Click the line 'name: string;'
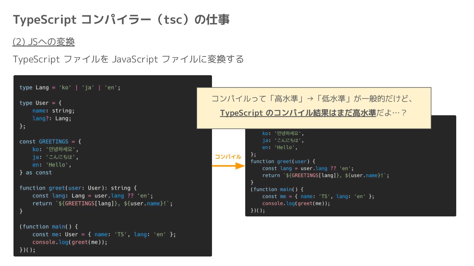The width and height of the screenshot is (474, 266). pos(54,111)
